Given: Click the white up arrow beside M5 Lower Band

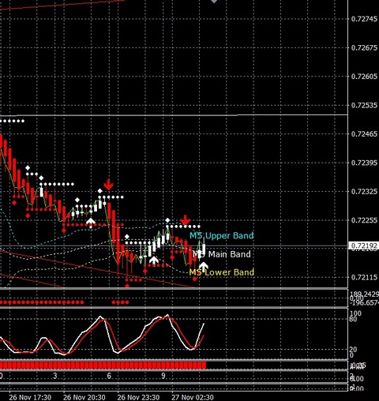Looking at the screenshot, I should click(203, 267).
